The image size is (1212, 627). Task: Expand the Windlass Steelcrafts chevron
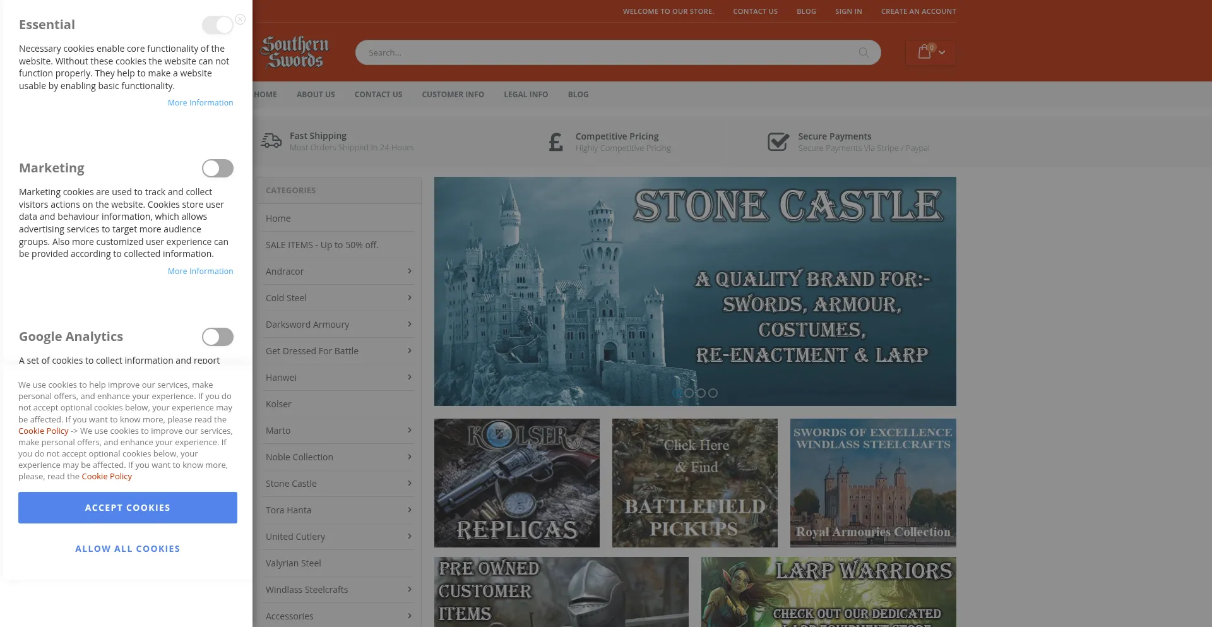coord(410,590)
